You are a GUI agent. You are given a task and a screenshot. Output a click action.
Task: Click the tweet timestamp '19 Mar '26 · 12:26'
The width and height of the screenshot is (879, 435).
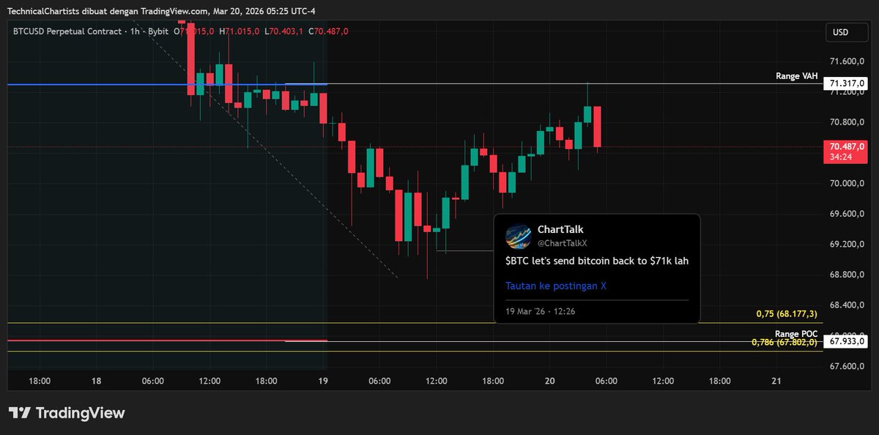tap(541, 311)
